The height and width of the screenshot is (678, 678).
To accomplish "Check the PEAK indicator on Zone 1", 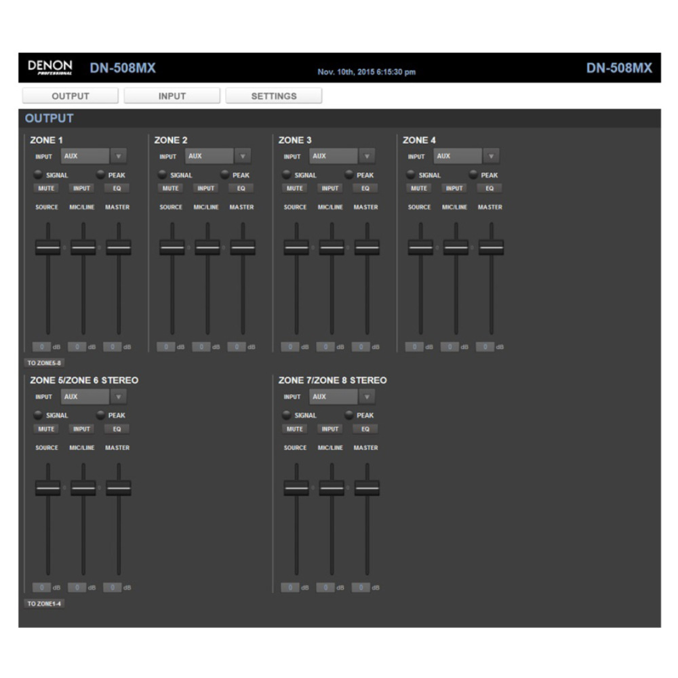I will [99, 174].
